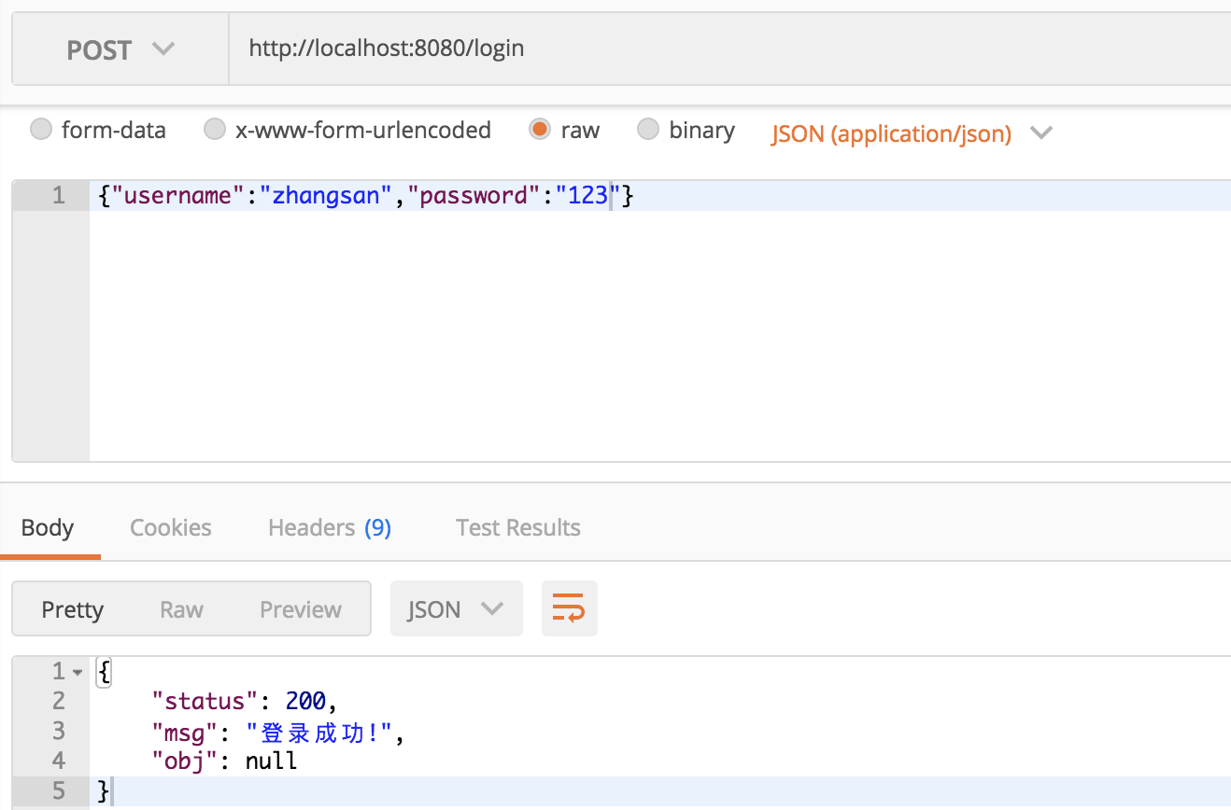Choose the x-www-form-urlencoded option
1231x810 pixels.
click(x=214, y=131)
